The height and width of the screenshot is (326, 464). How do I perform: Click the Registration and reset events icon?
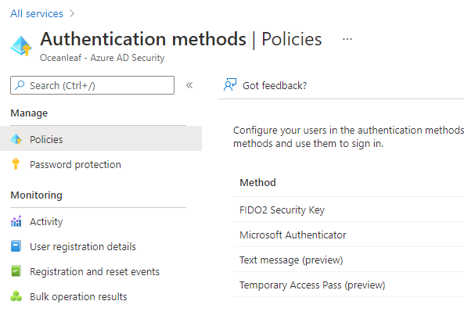point(16,270)
